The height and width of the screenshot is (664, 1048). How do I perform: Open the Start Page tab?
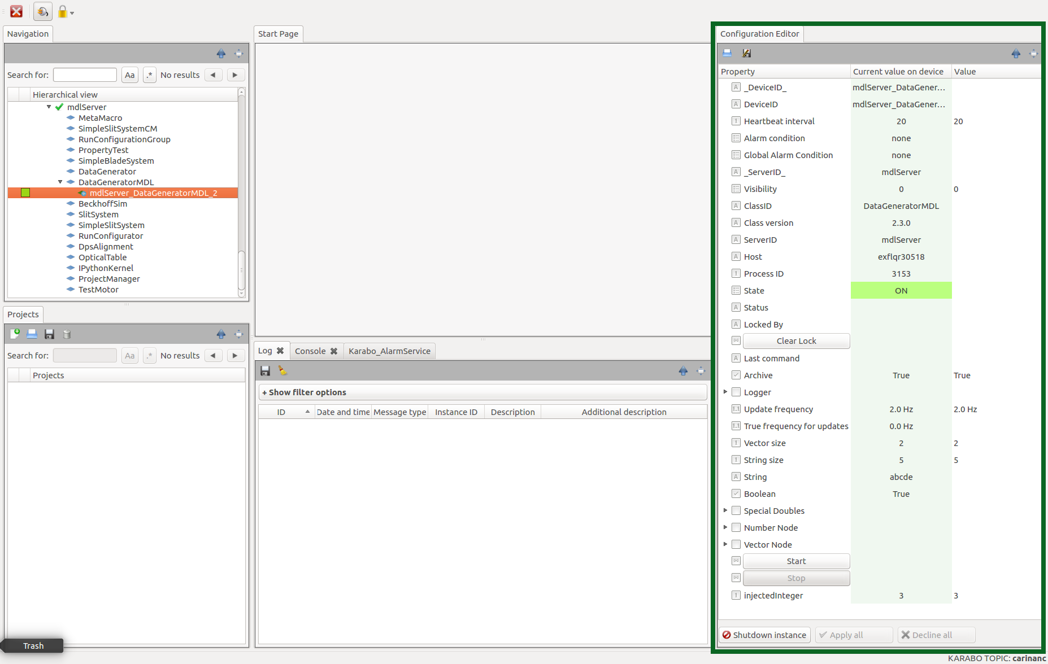(x=278, y=34)
